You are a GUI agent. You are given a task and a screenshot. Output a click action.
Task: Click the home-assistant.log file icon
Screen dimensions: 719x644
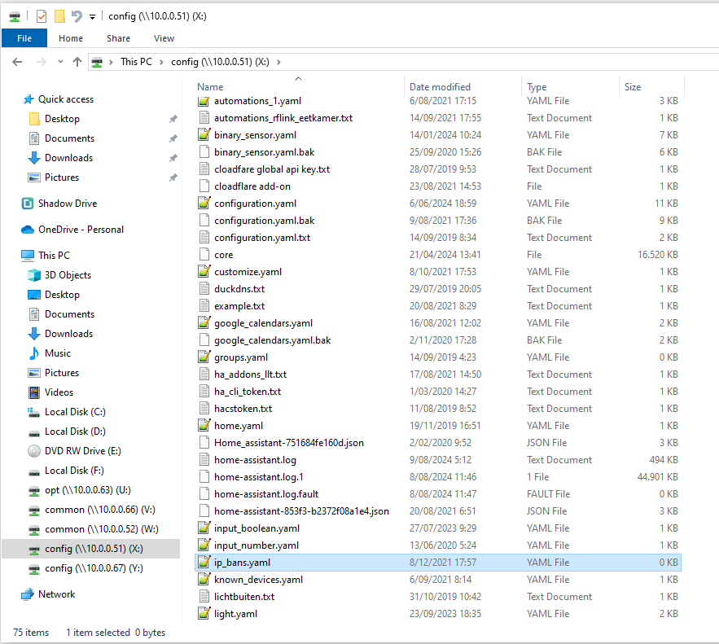pyautogui.click(x=204, y=460)
